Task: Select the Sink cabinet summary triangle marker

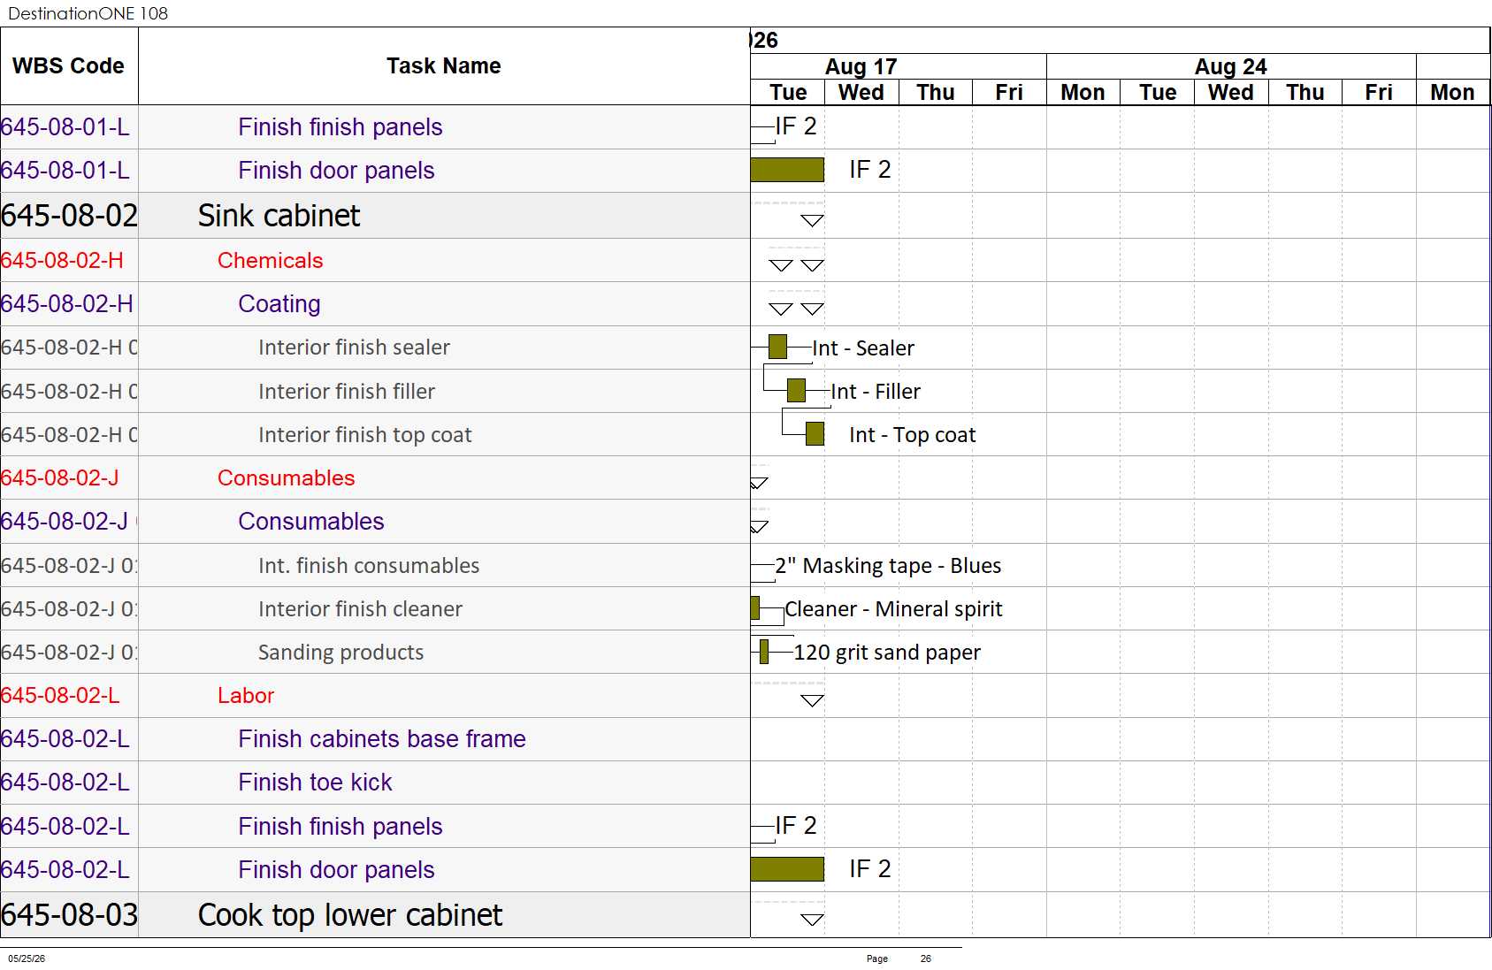Action: [x=812, y=220]
